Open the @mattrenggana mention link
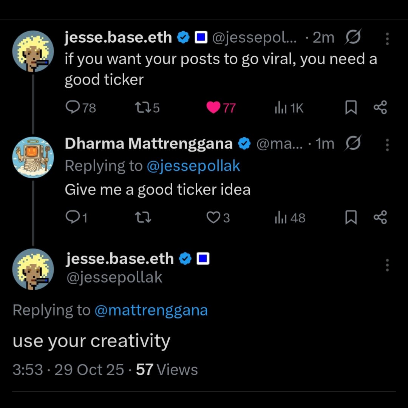This screenshot has width=408, height=408. tap(151, 311)
